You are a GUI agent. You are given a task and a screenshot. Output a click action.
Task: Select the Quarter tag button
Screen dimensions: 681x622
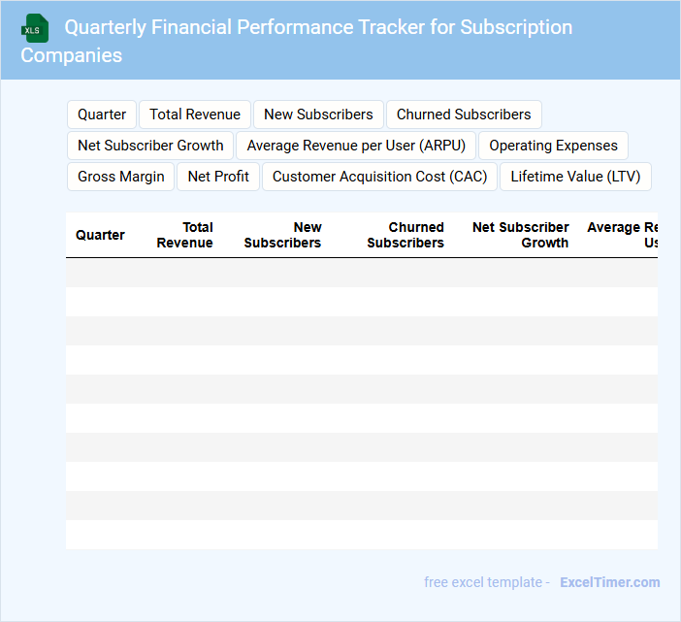(x=102, y=115)
